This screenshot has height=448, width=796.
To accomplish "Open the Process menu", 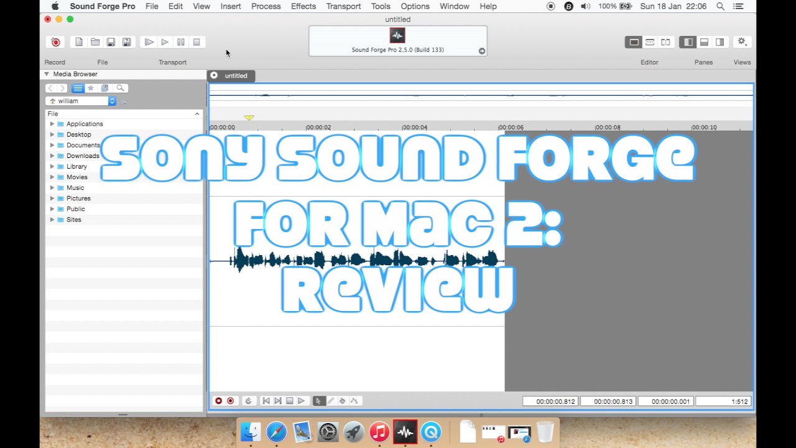I will (x=266, y=6).
